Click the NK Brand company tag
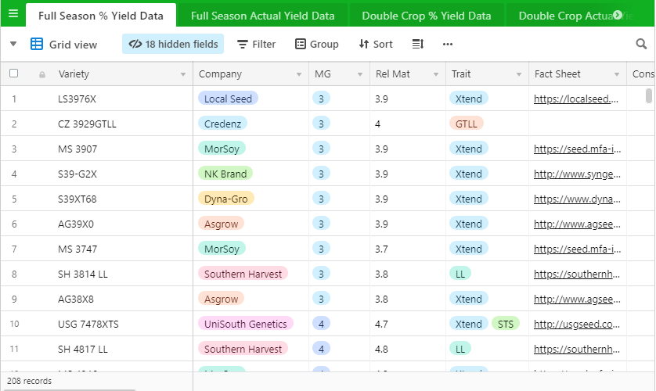656x391 pixels. [225, 174]
